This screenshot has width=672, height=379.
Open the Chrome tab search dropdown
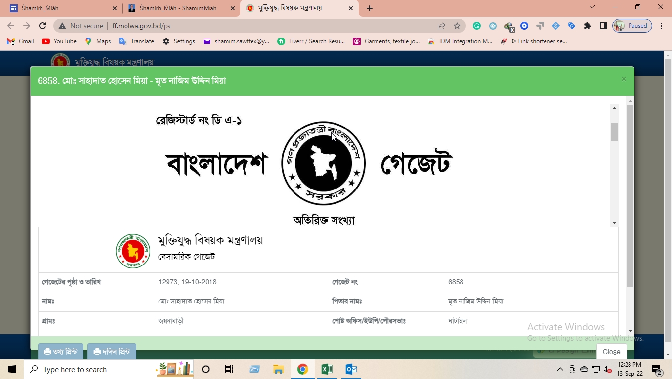pos(592,7)
